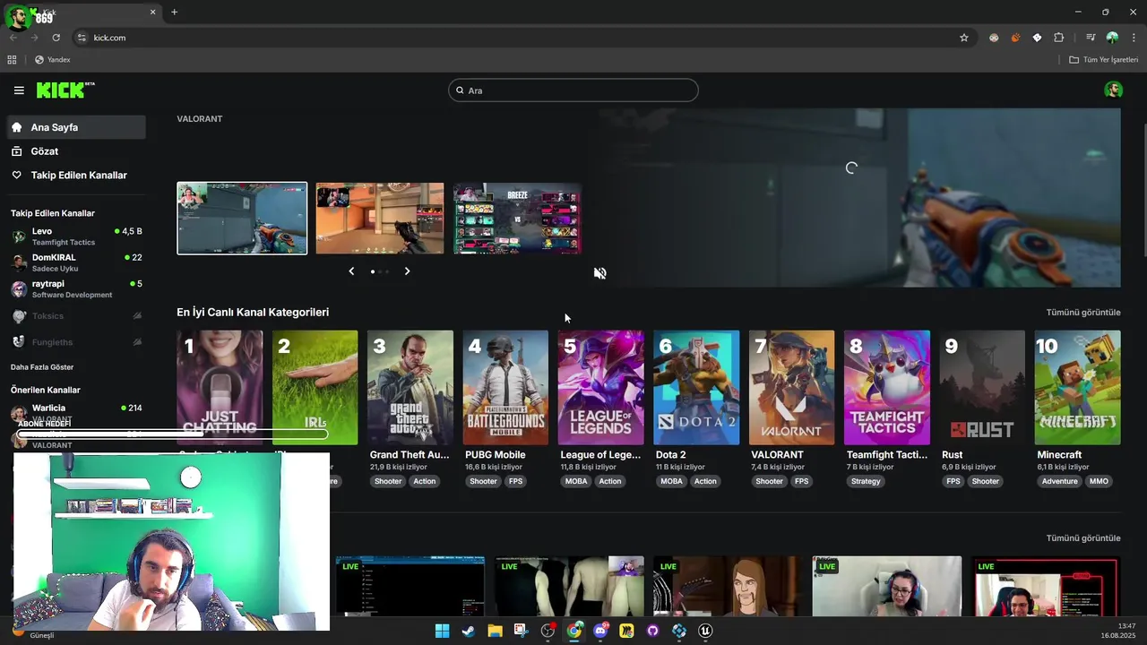Image resolution: width=1147 pixels, height=645 pixels.
Task: Open Unreal Engine from the taskbar
Action: (705, 631)
